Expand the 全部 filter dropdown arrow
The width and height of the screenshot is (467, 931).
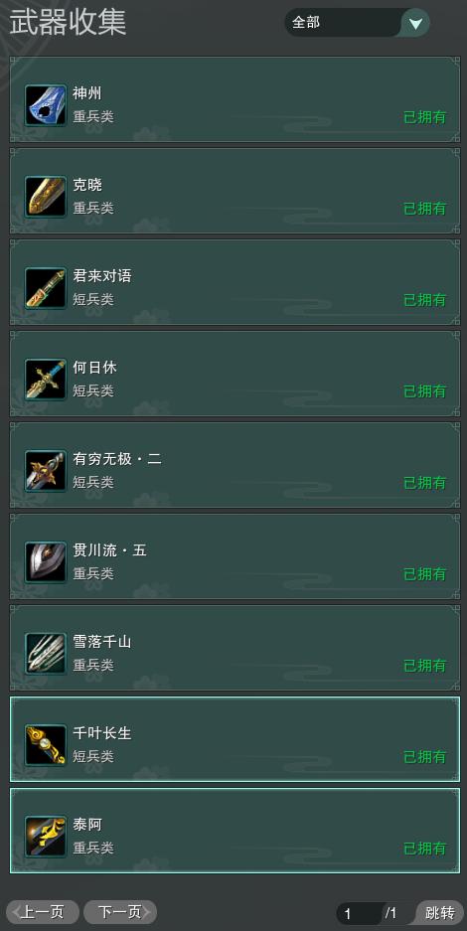pyautogui.click(x=415, y=23)
